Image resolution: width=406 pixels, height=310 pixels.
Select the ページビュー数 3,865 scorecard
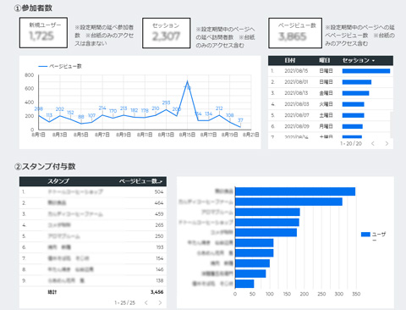[295, 33]
